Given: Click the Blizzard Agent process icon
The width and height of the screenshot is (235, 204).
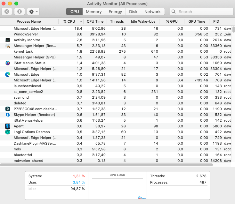Looking at the screenshot, I should (x=8, y=126).
